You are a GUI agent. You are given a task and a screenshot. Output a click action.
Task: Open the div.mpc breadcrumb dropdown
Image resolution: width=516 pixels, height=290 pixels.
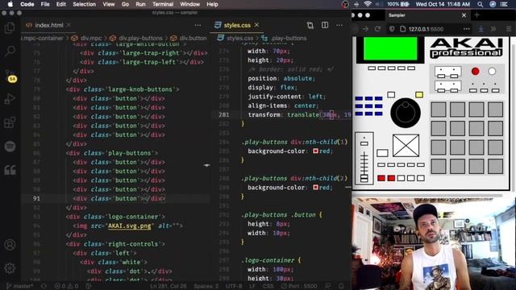coord(87,38)
